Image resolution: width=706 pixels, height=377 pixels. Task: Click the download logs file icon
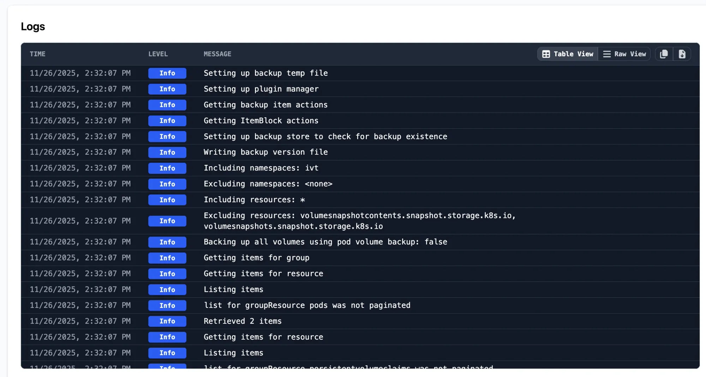pos(682,54)
